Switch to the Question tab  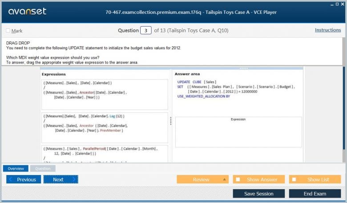click(x=43, y=168)
